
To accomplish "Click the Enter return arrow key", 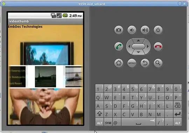I will (177, 114).
